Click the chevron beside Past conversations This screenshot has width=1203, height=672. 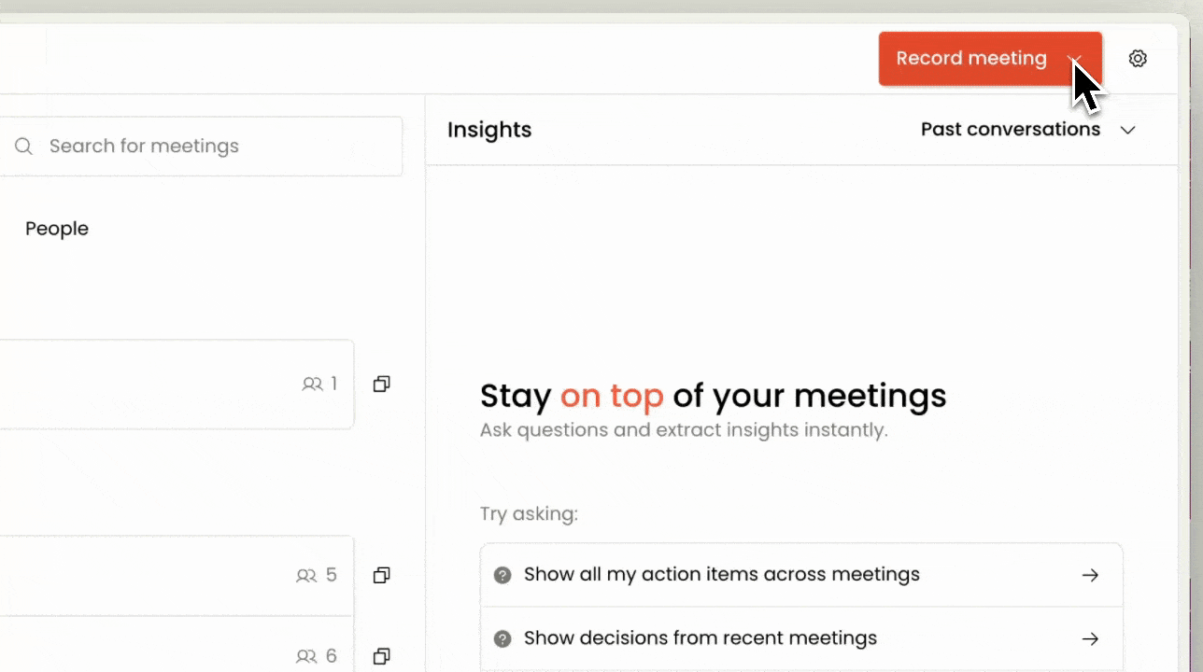[x=1127, y=130]
